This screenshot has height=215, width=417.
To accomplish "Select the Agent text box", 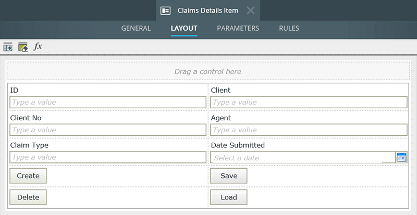I will pyautogui.click(x=309, y=130).
